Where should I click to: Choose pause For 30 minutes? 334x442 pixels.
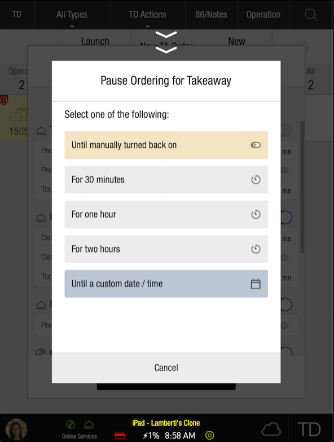tap(166, 179)
